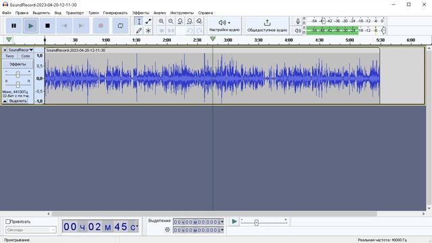Enable the Привязать snapping checkbox
Screen dimensions: 432x243
[x=7, y=221]
